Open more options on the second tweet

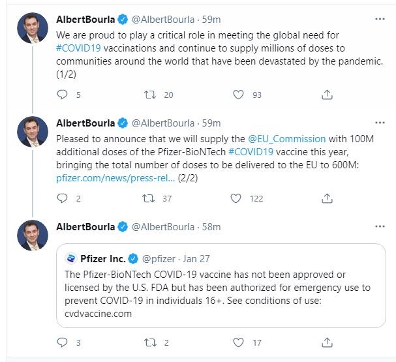380,123
